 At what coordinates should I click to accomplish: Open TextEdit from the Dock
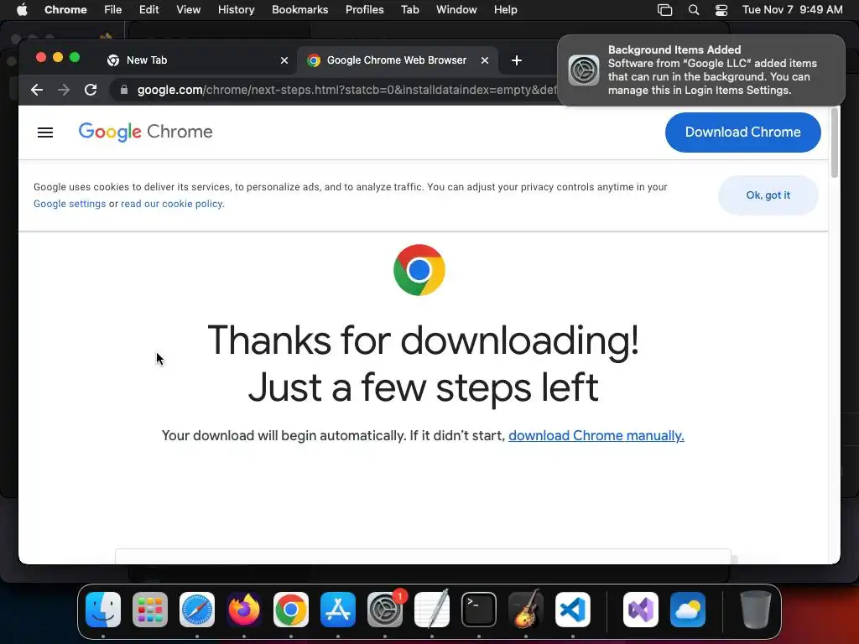click(x=432, y=610)
